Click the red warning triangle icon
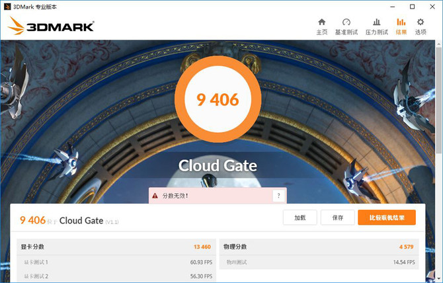Image resolution: width=443 pixels, height=283 pixels. pyautogui.click(x=155, y=196)
